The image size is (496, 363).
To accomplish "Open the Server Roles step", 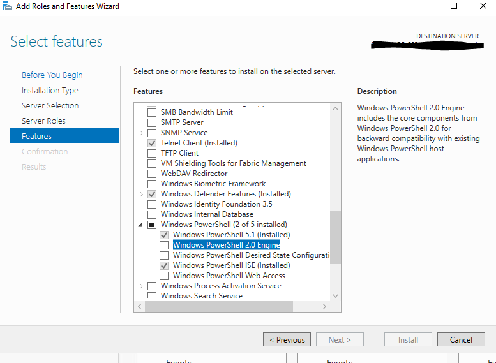I will point(43,121).
